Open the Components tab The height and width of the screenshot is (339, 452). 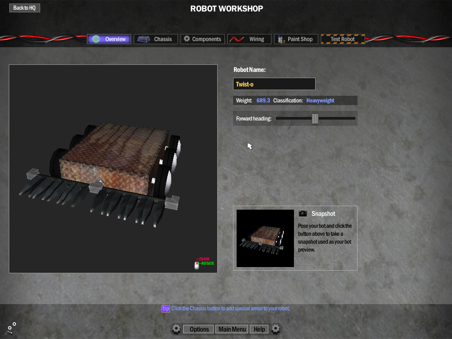(x=202, y=39)
